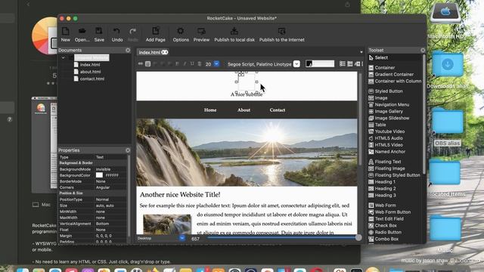Viewport: 484px width, 272px height.
Task: Close the index.html tab
Action: click(x=165, y=52)
